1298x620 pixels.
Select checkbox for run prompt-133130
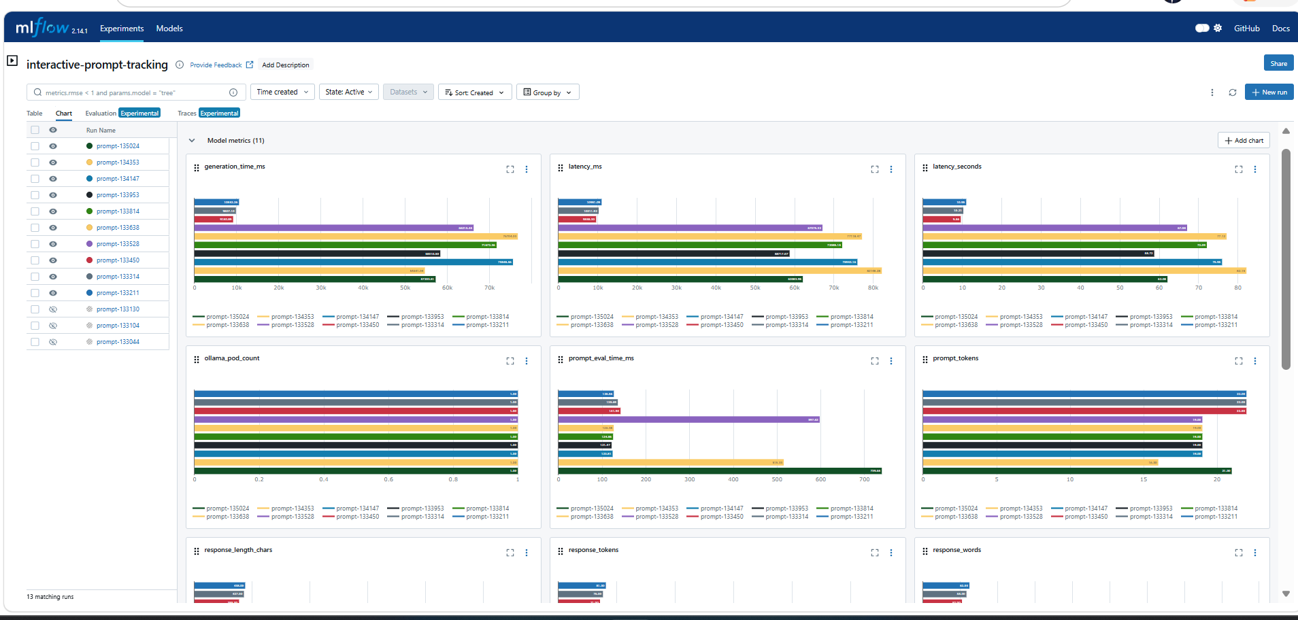coord(35,309)
